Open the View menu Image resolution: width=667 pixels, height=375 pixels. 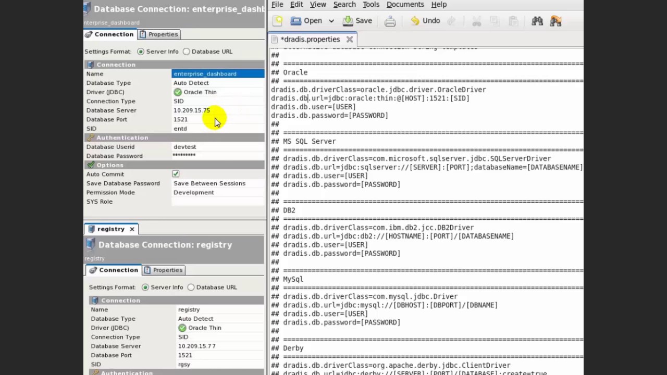318,4
